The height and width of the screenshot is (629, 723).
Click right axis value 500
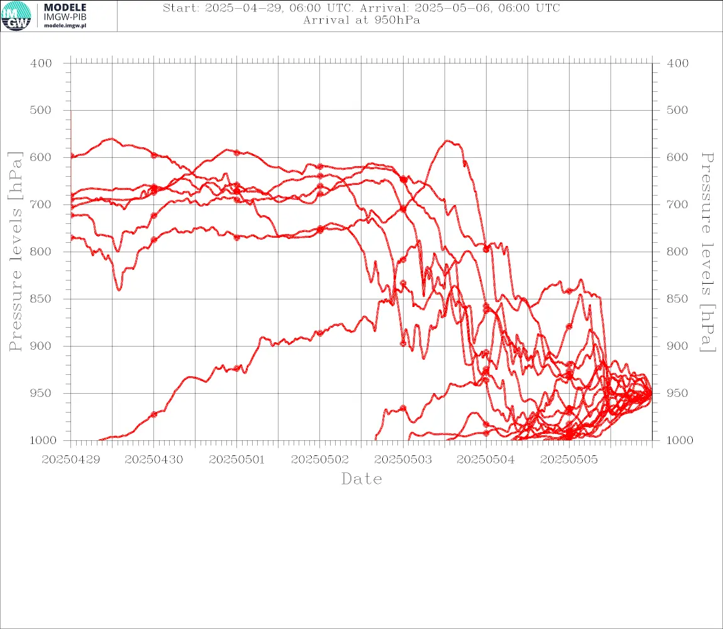677,110
